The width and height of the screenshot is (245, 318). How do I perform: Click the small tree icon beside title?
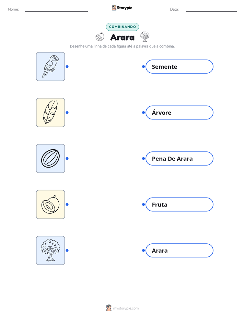click(145, 37)
